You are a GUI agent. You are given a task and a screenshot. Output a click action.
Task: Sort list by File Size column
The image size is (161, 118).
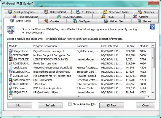pos(131,46)
